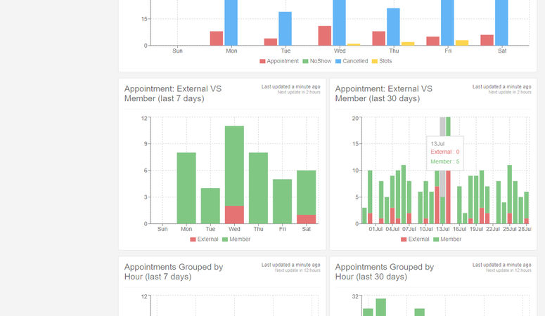Click red Appointment color swatch in top legend
The height and width of the screenshot is (316, 545).
(x=262, y=62)
